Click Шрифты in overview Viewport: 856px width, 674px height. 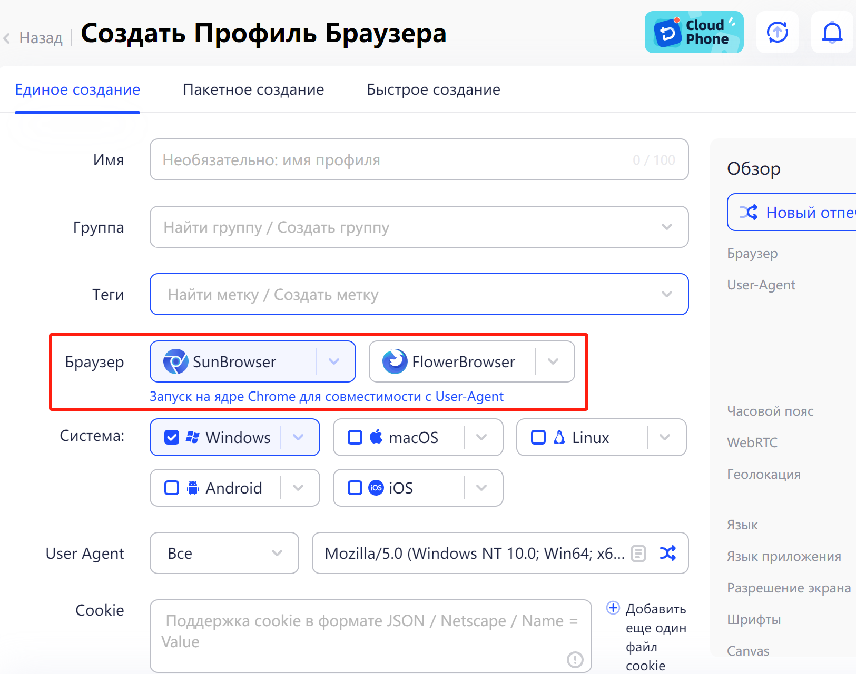(754, 619)
